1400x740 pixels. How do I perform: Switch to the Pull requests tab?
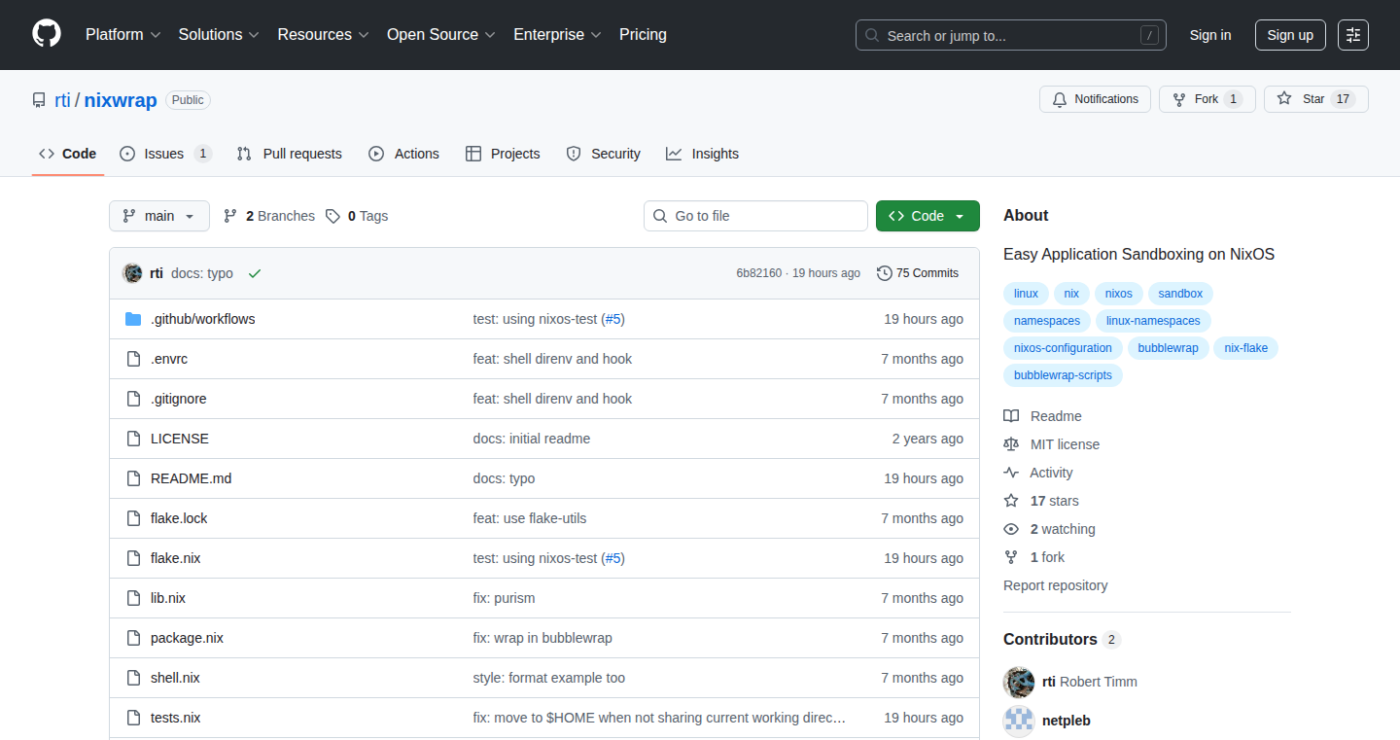(290, 154)
